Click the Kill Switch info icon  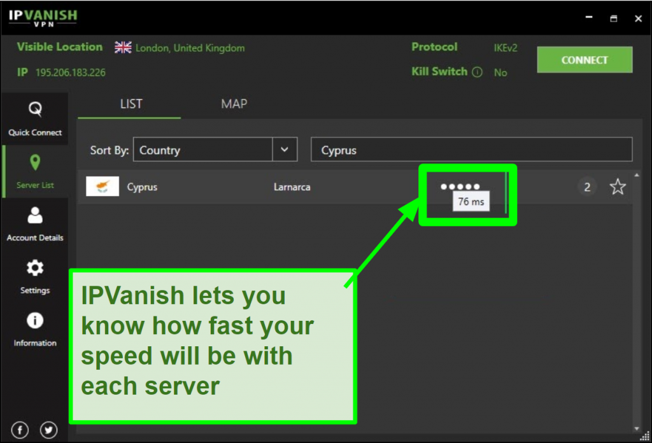point(478,72)
